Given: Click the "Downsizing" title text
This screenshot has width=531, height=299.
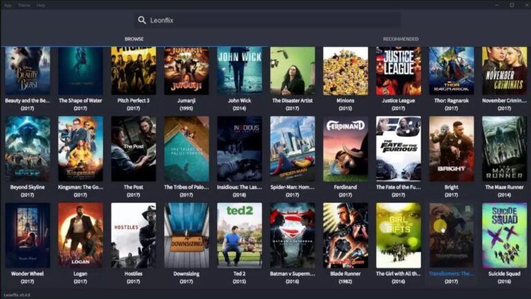Looking at the screenshot, I should 186,273.
